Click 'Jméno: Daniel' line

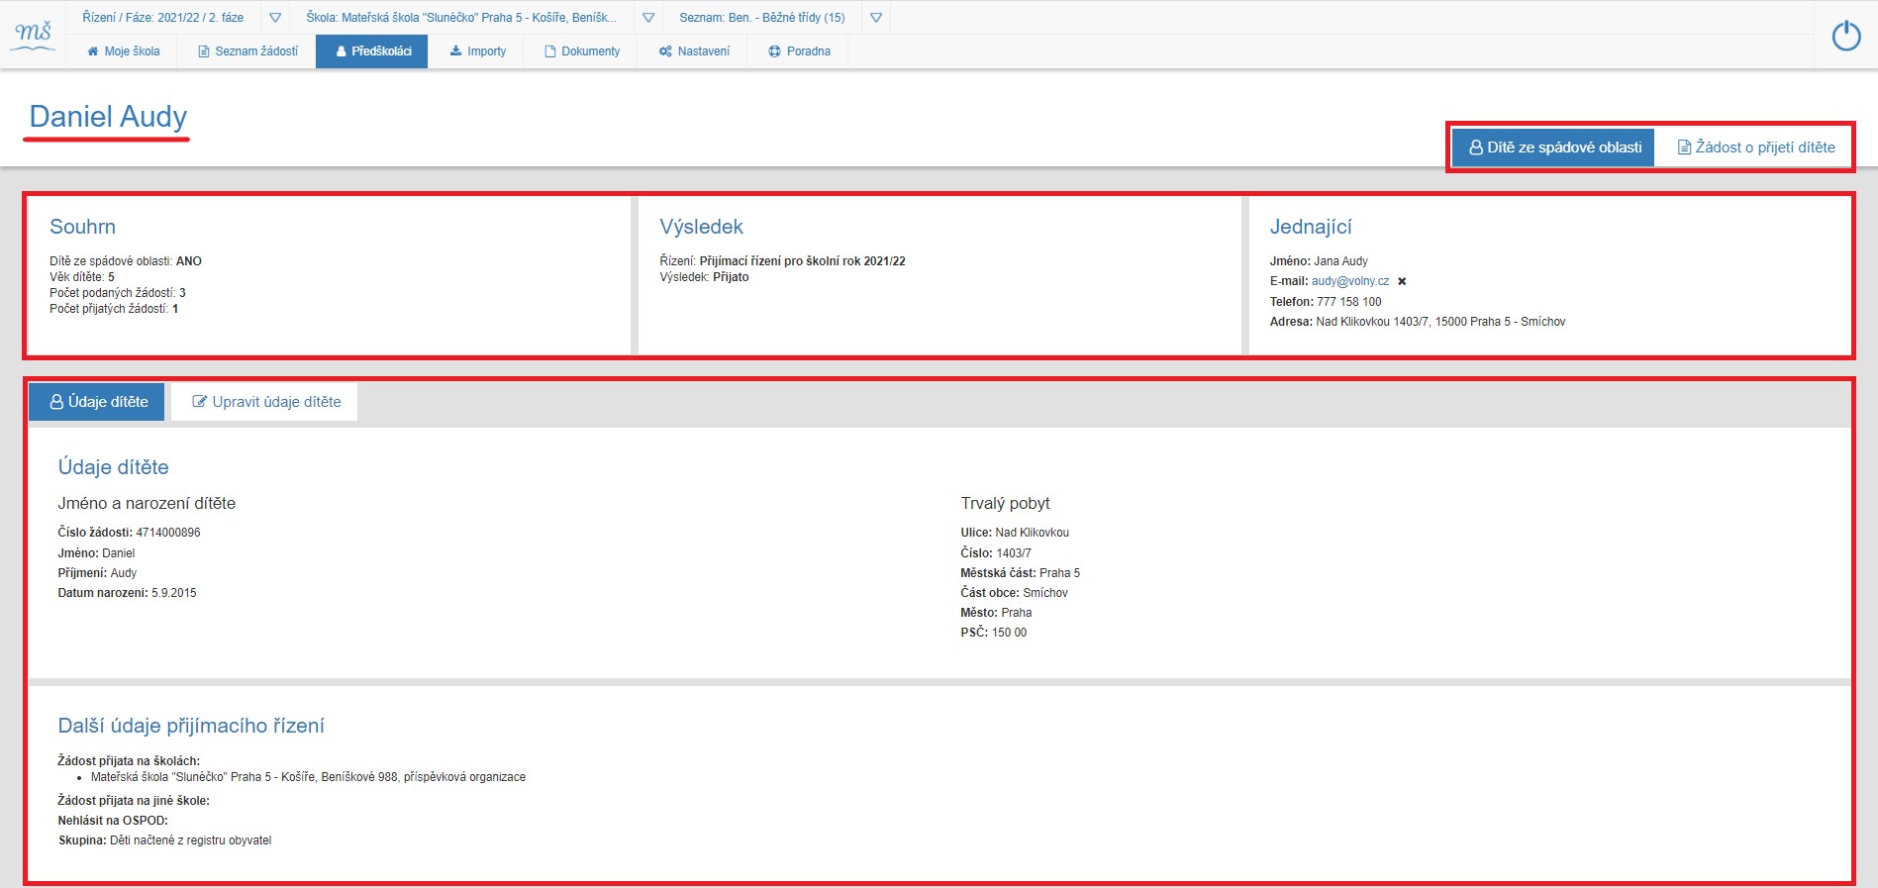coord(96,553)
